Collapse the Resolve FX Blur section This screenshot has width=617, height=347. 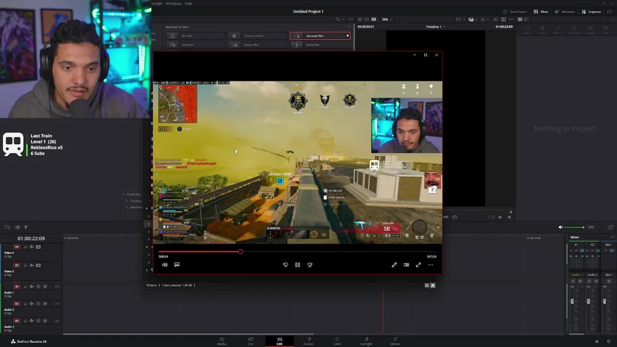[349, 27]
